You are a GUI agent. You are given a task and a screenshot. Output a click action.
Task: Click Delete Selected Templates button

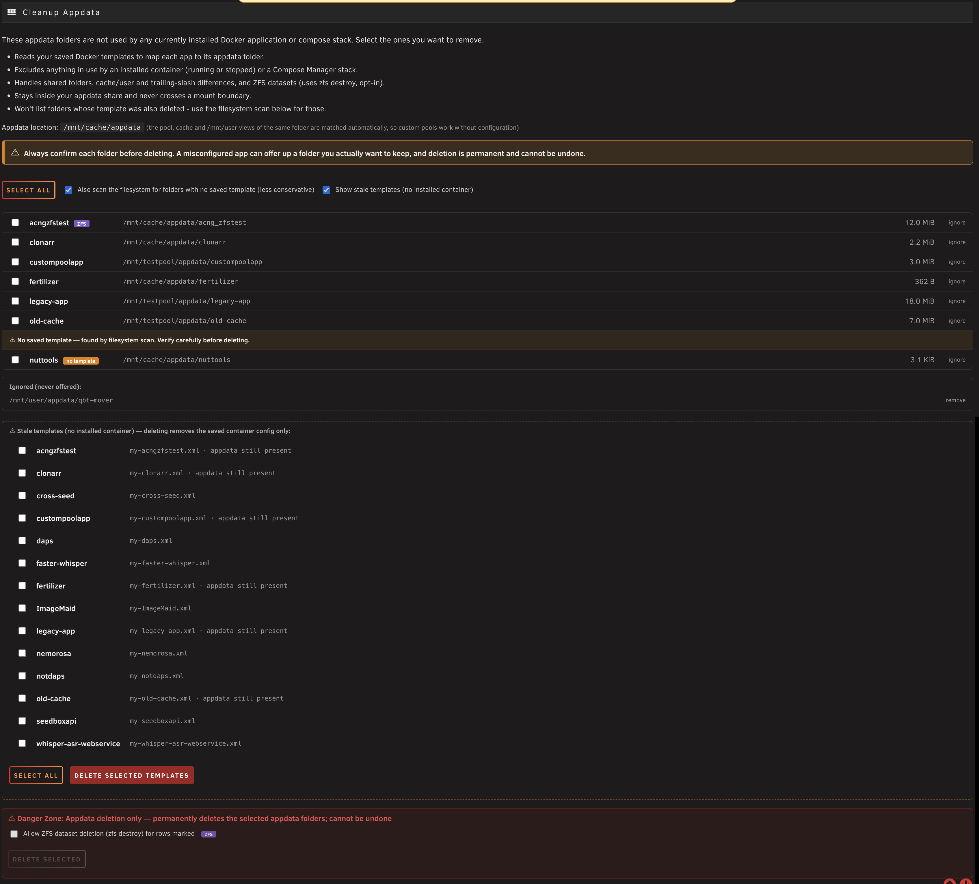point(132,775)
